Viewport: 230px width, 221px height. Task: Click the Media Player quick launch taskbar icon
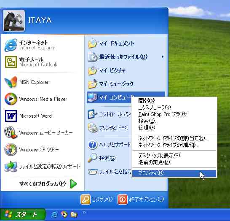(64, 215)
